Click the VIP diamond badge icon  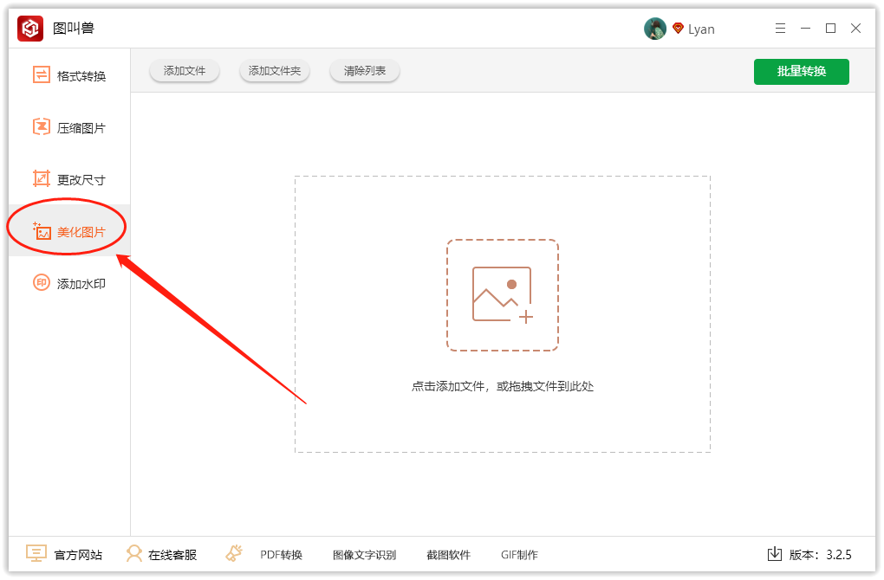pyautogui.click(x=678, y=29)
